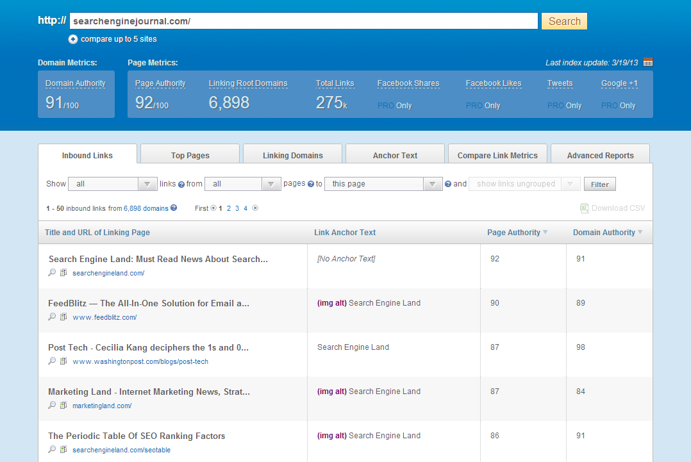Switch to the Inbound Links tab
691x462 pixels.
pos(87,154)
